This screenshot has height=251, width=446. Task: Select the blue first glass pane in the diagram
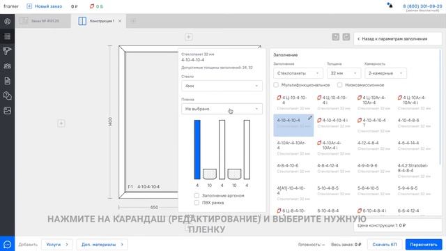(x=197, y=150)
